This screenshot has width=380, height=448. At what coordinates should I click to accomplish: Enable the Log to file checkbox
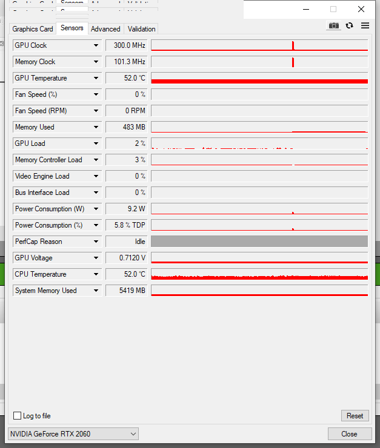[18, 416]
